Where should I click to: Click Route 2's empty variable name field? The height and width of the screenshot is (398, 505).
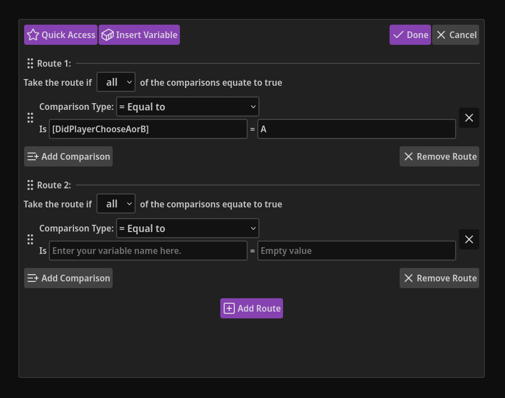coord(148,251)
